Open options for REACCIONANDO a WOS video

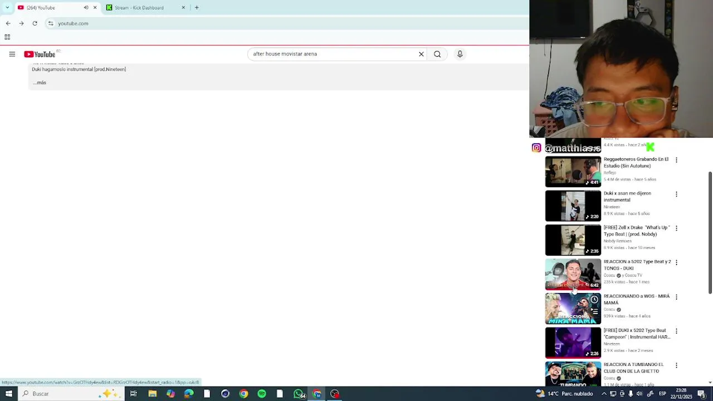tap(676, 297)
